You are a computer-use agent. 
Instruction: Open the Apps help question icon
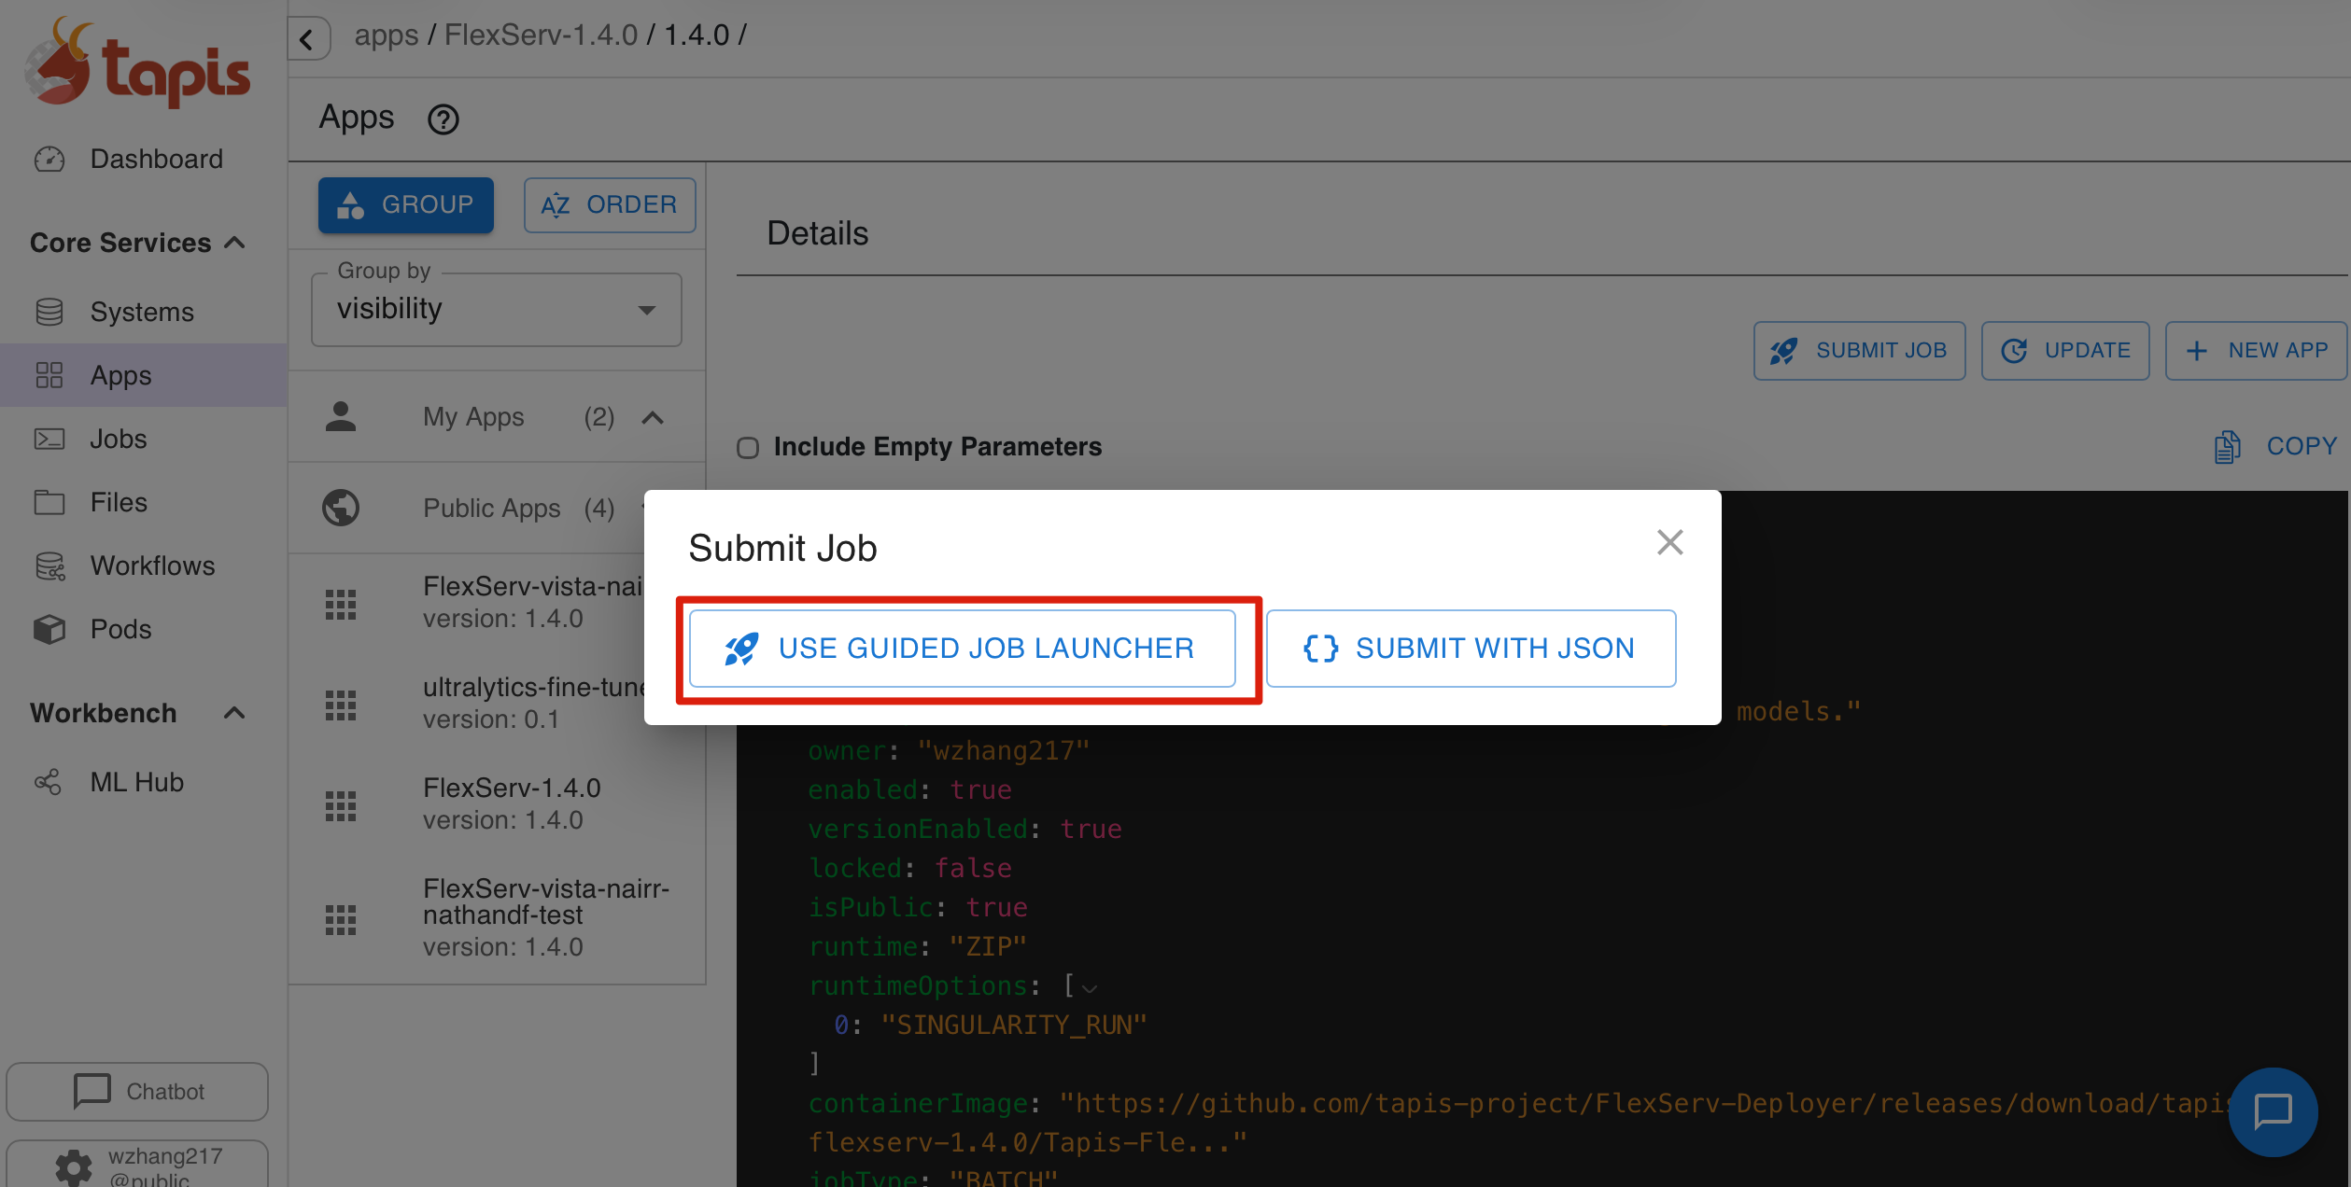pyautogui.click(x=443, y=119)
